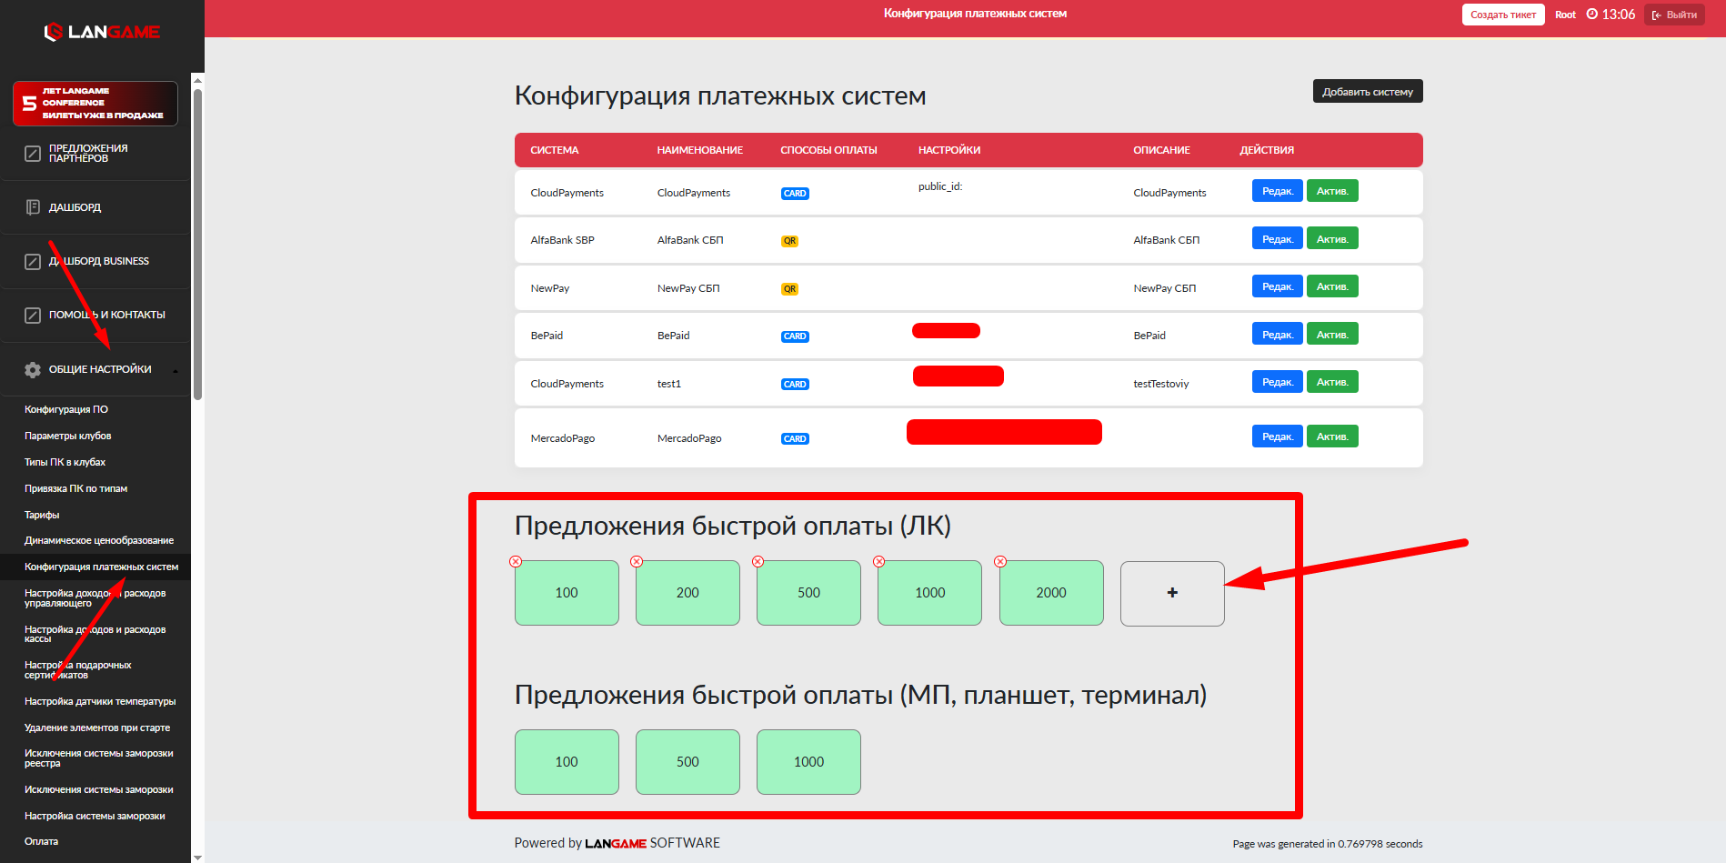Click the clock icon beside 13:06
This screenshot has width=1726, height=863.
1592,15
